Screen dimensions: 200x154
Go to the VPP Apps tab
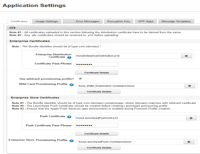pyautogui.click(x=146, y=21)
